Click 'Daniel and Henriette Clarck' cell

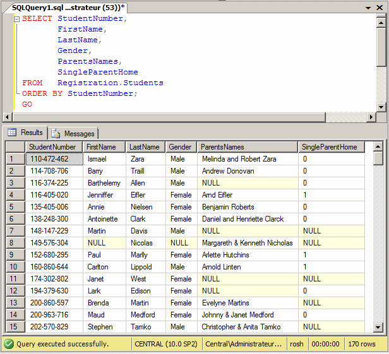click(x=248, y=219)
